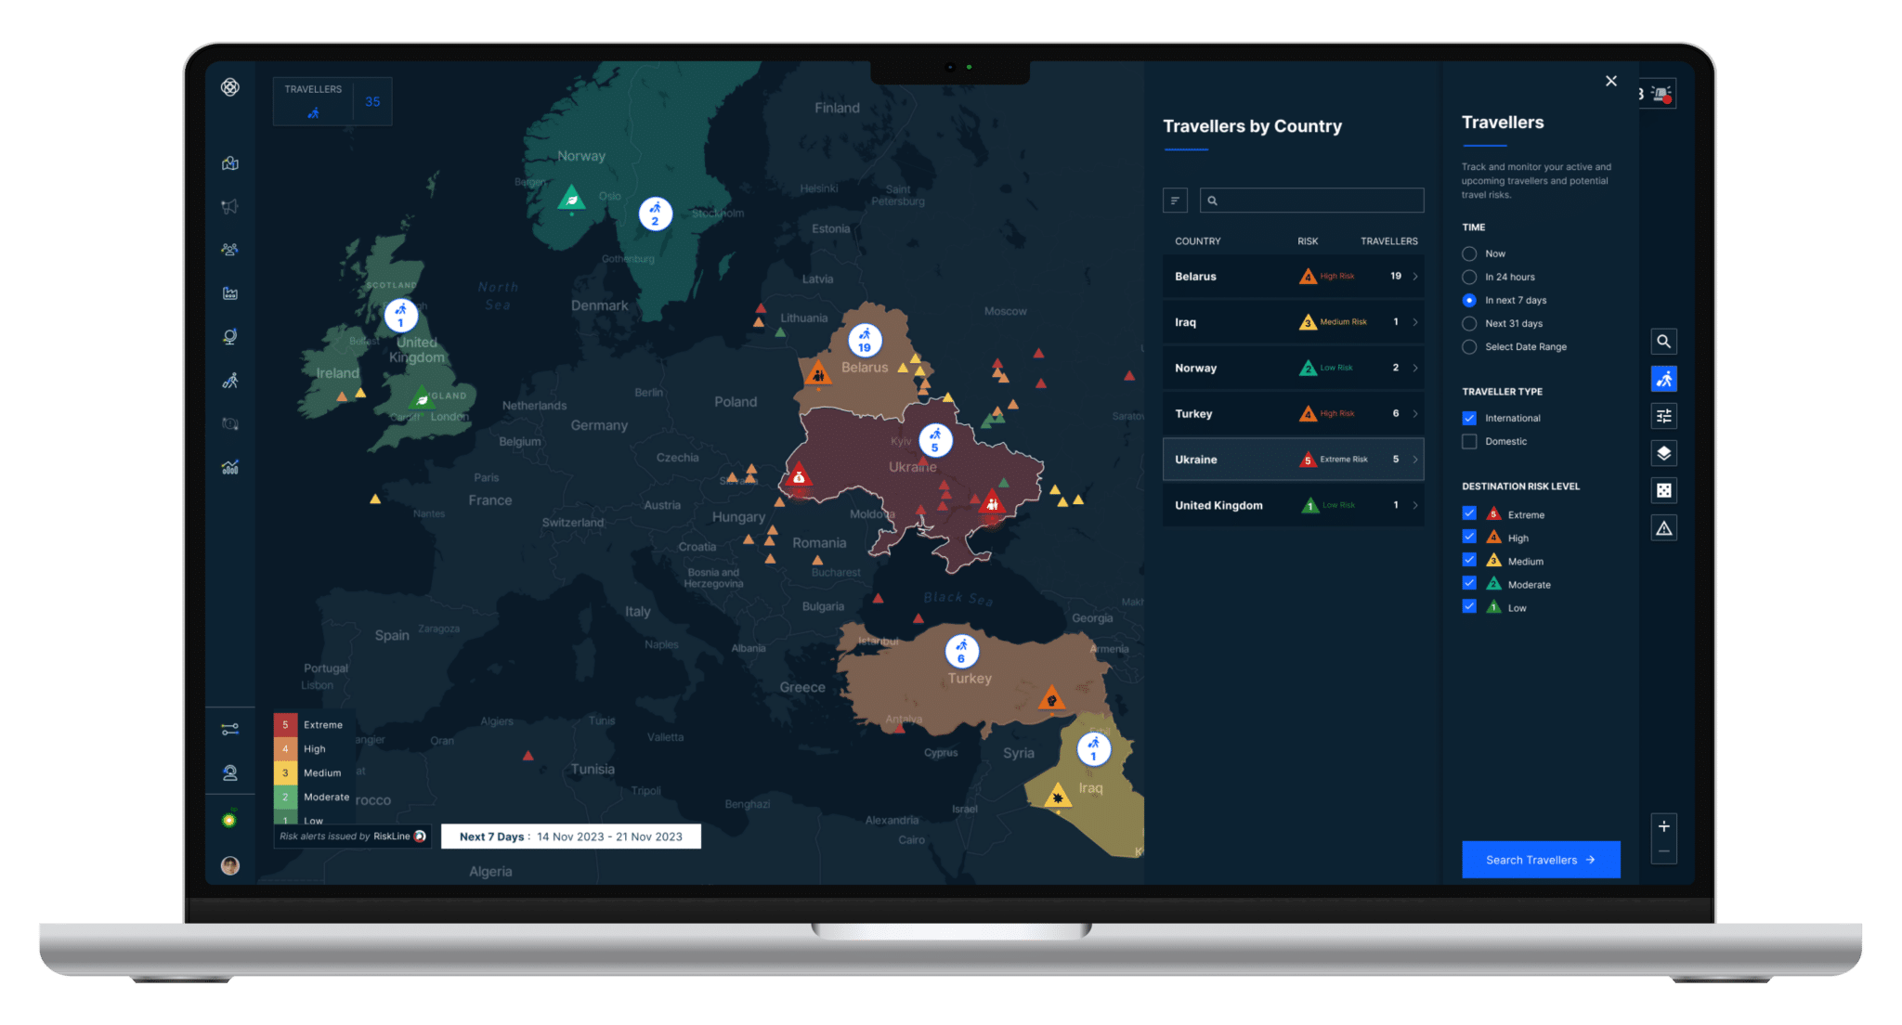Zoom in with the plus button
This screenshot has width=1902, height=1025.
coord(1664,826)
